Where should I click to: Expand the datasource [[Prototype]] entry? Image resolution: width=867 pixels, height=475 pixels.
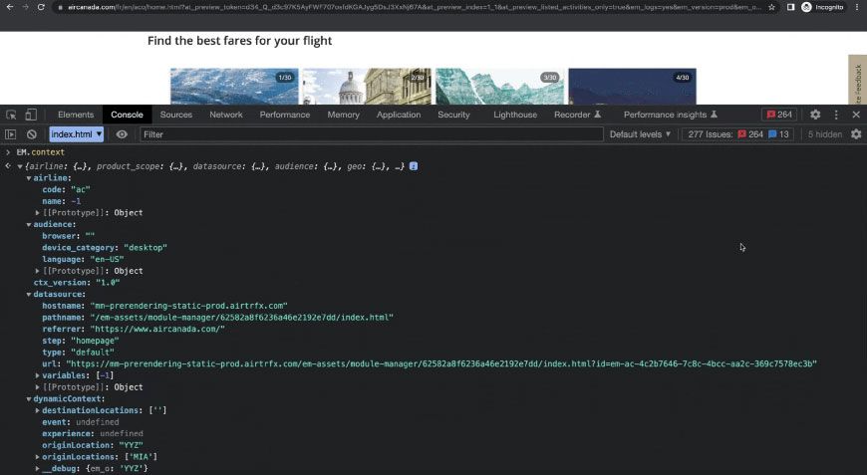38,387
